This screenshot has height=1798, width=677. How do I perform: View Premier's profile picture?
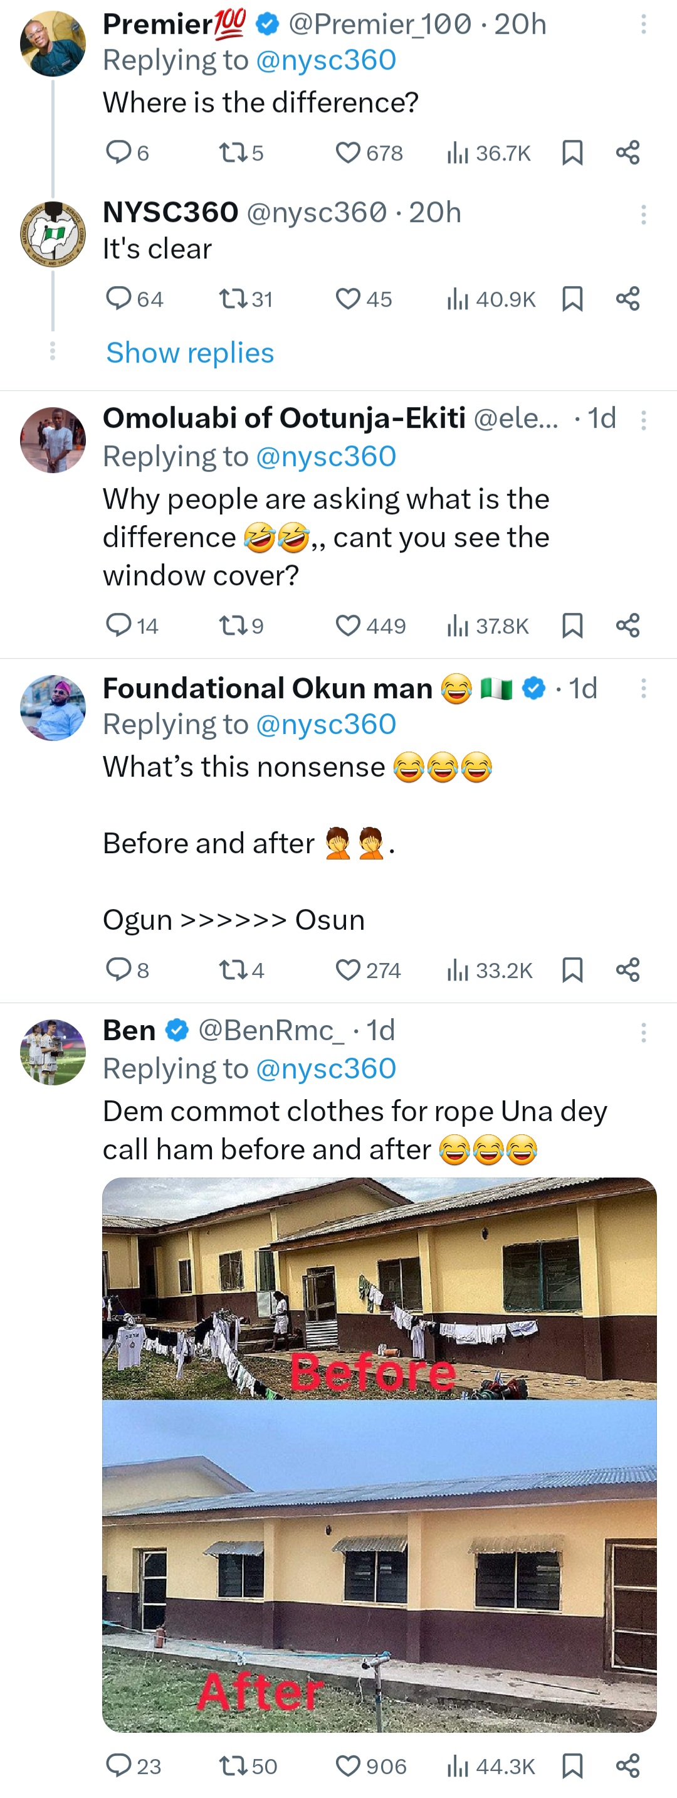[x=53, y=43]
